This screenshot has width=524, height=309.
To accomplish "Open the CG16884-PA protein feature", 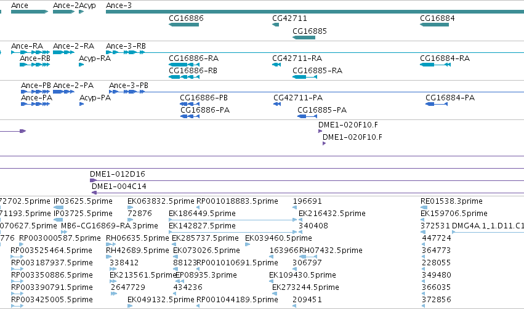I will 437,104.
